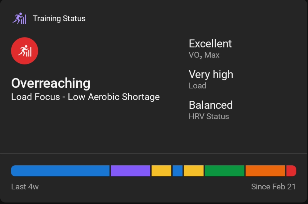Select the long blue timeline segment
This screenshot has height=204, width=308.
point(60,171)
